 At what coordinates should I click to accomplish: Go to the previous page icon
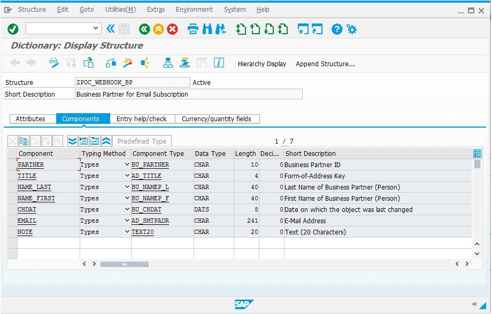pos(255,29)
